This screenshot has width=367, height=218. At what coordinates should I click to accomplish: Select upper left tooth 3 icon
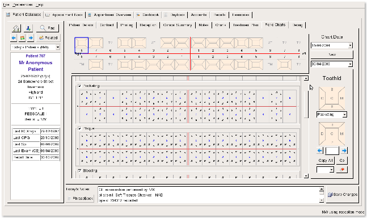pos(227,43)
